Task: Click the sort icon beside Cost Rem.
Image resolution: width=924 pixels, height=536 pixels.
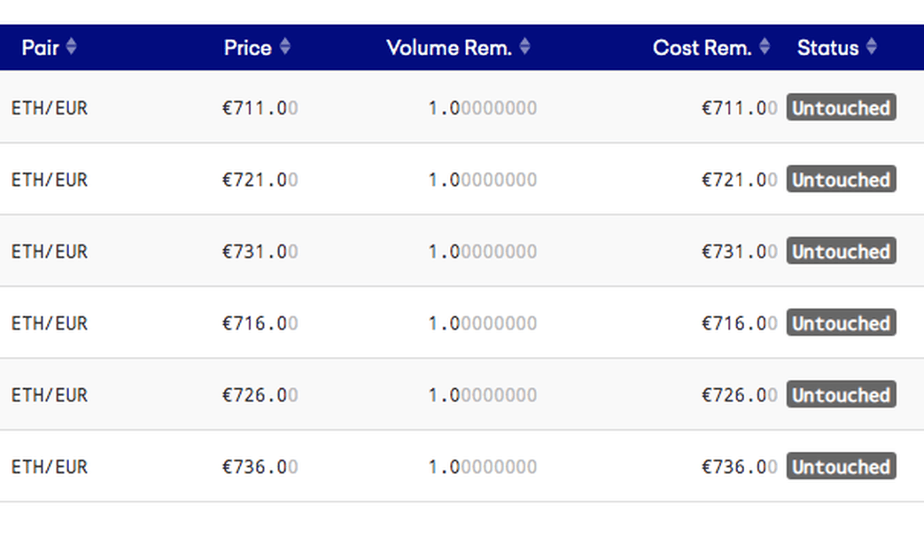Action: pos(765,47)
